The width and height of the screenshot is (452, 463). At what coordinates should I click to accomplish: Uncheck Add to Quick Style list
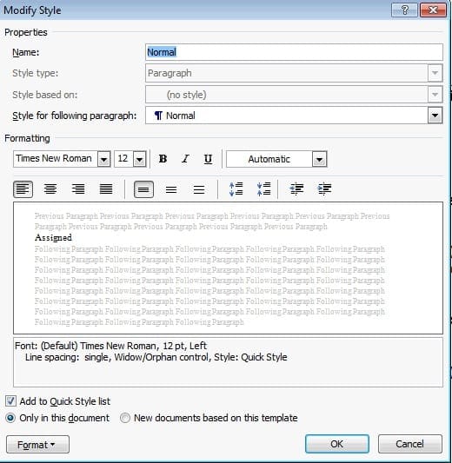10,401
